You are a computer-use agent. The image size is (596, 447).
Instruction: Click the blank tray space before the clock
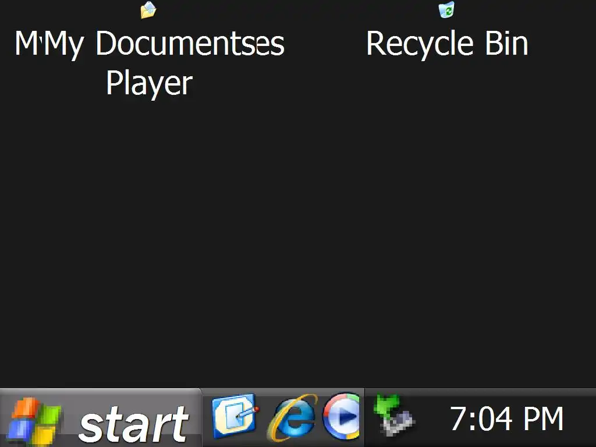pyautogui.click(x=431, y=418)
